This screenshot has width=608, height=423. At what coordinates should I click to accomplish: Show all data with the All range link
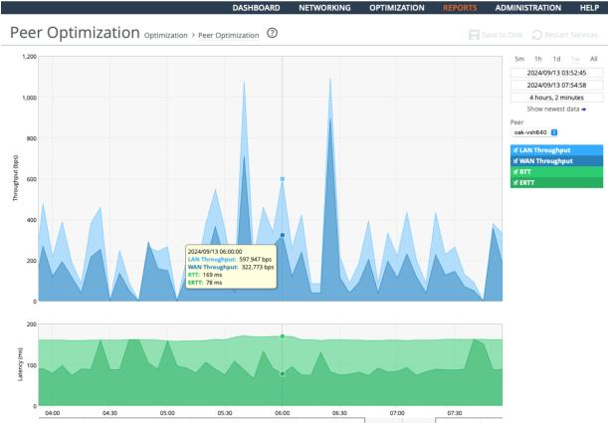click(594, 60)
